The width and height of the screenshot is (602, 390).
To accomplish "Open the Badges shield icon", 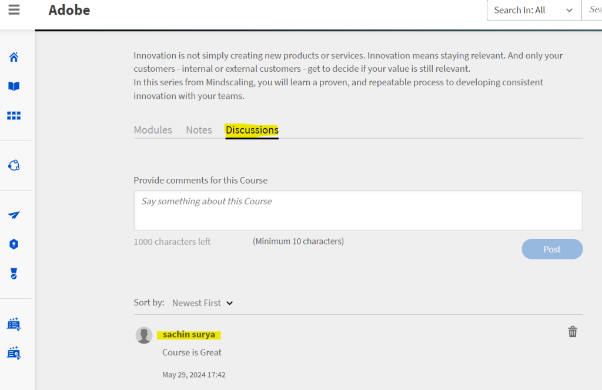I will (x=13, y=244).
